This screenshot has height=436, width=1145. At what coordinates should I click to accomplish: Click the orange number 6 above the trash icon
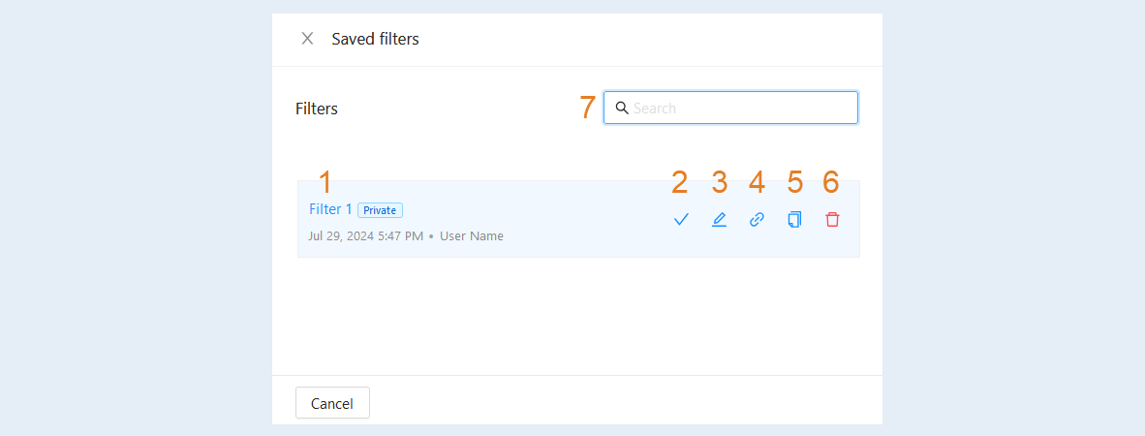pyautogui.click(x=831, y=182)
